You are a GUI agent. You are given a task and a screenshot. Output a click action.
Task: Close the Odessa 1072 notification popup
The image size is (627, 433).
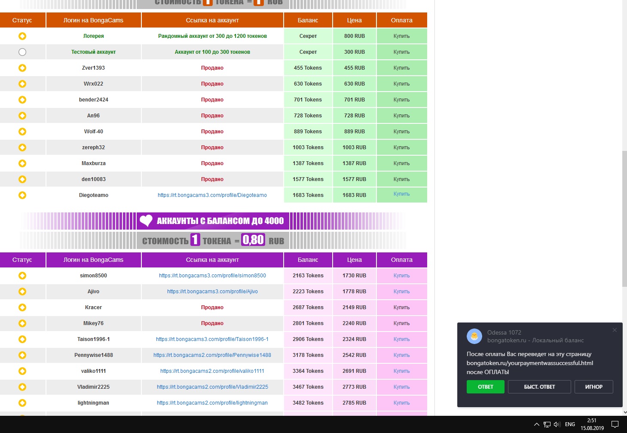[x=615, y=330]
